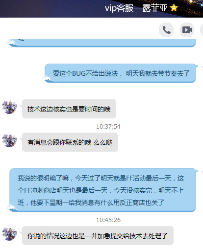Click the partially hidden button right of video call
This screenshot has height=250, width=203.
[x=202, y=30]
